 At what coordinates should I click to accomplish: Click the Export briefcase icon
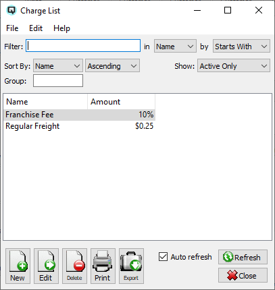tap(131, 266)
